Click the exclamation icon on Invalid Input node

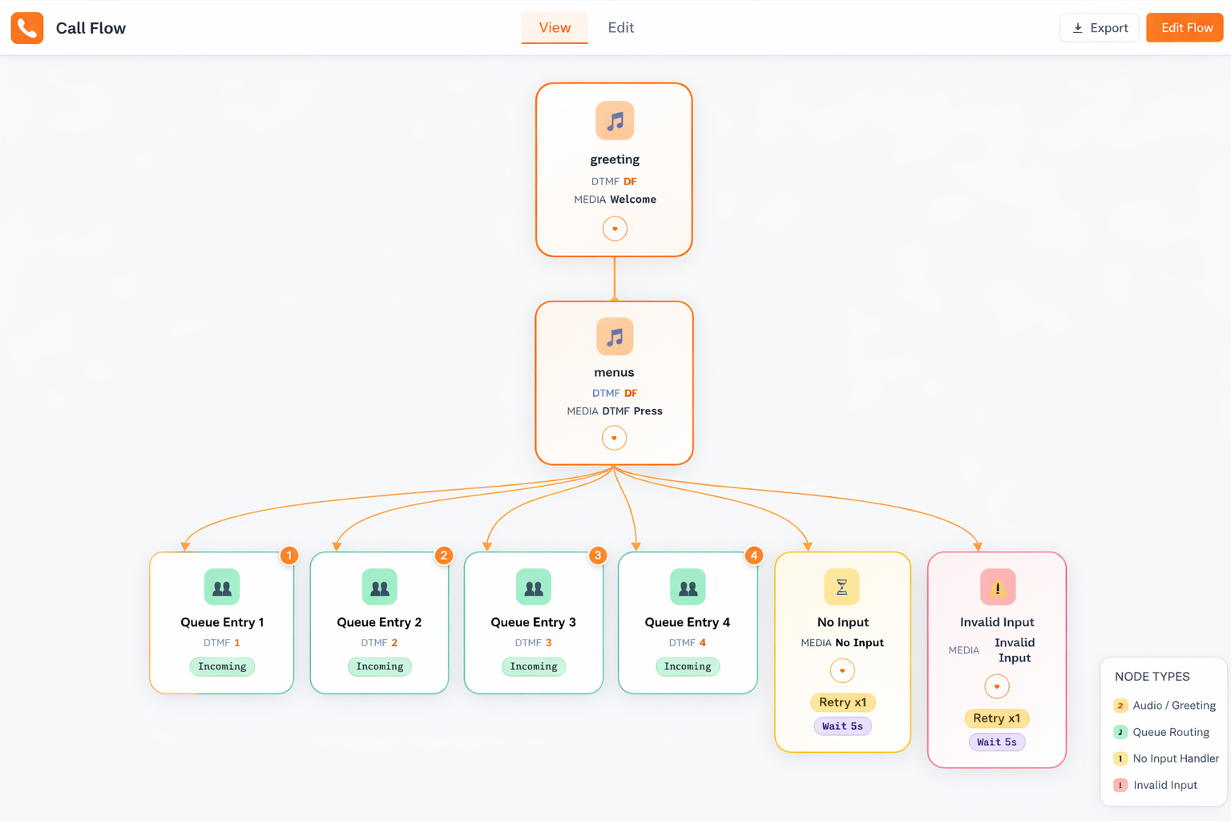point(996,587)
